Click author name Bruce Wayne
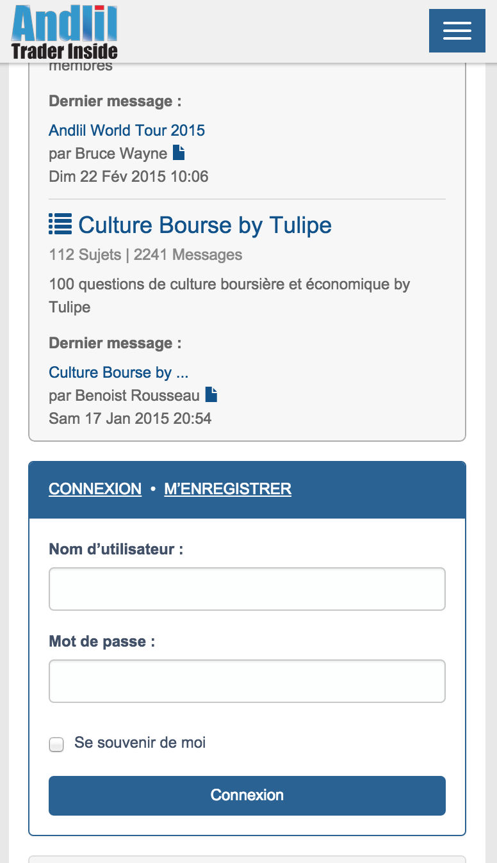Image resolution: width=497 pixels, height=863 pixels. [121, 154]
